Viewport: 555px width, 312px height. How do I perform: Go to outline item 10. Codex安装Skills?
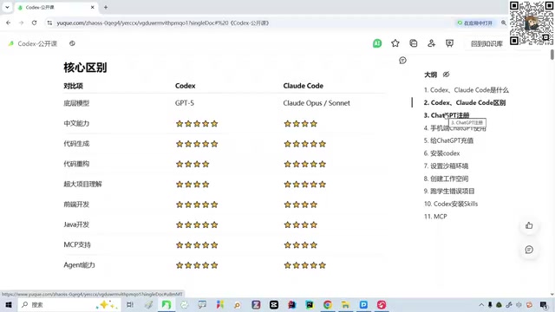click(x=451, y=204)
